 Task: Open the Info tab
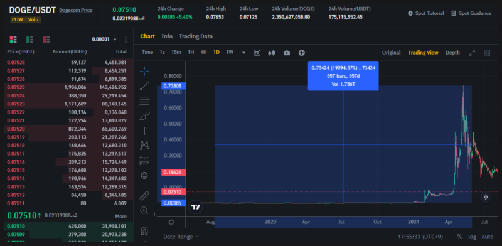167,36
